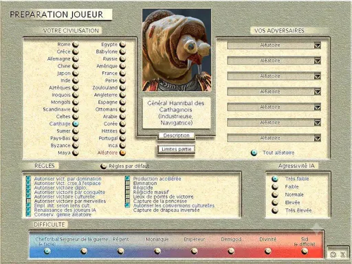Toggle Renaissance des joueurs IA checkbox

(x=28, y=210)
